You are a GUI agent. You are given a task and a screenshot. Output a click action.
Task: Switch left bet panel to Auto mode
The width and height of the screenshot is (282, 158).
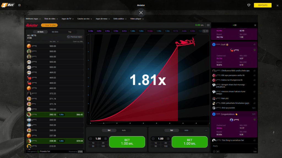(x=124, y=130)
